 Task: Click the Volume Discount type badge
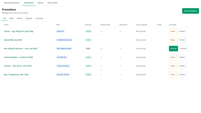click(x=63, y=66)
